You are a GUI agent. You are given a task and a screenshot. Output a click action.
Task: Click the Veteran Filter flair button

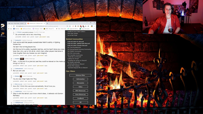tap(80, 75)
